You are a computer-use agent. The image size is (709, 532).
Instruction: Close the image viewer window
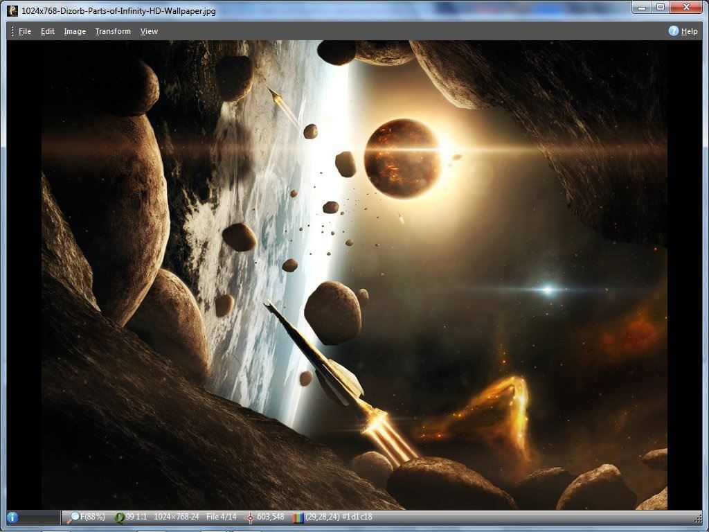tap(686, 7)
